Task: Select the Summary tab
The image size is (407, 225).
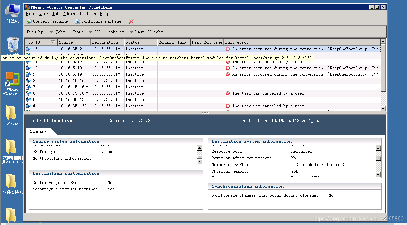Action: click(x=38, y=131)
